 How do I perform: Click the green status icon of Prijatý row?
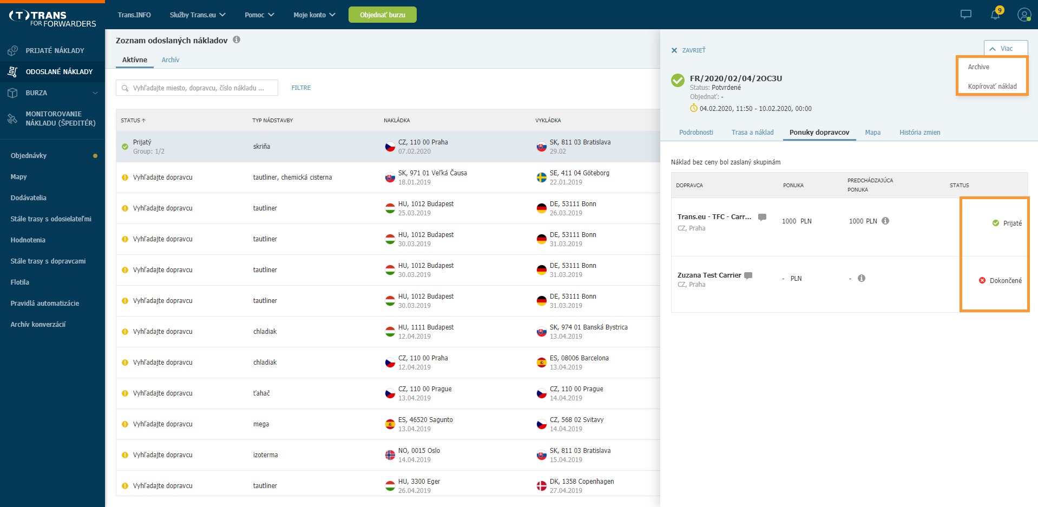point(125,147)
